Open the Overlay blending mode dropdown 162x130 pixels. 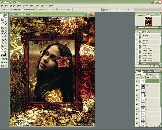click(x=146, y=74)
